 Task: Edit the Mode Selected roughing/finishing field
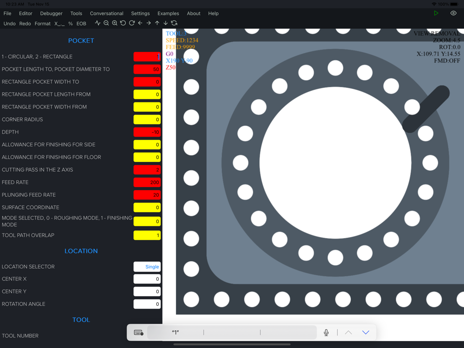click(x=147, y=221)
